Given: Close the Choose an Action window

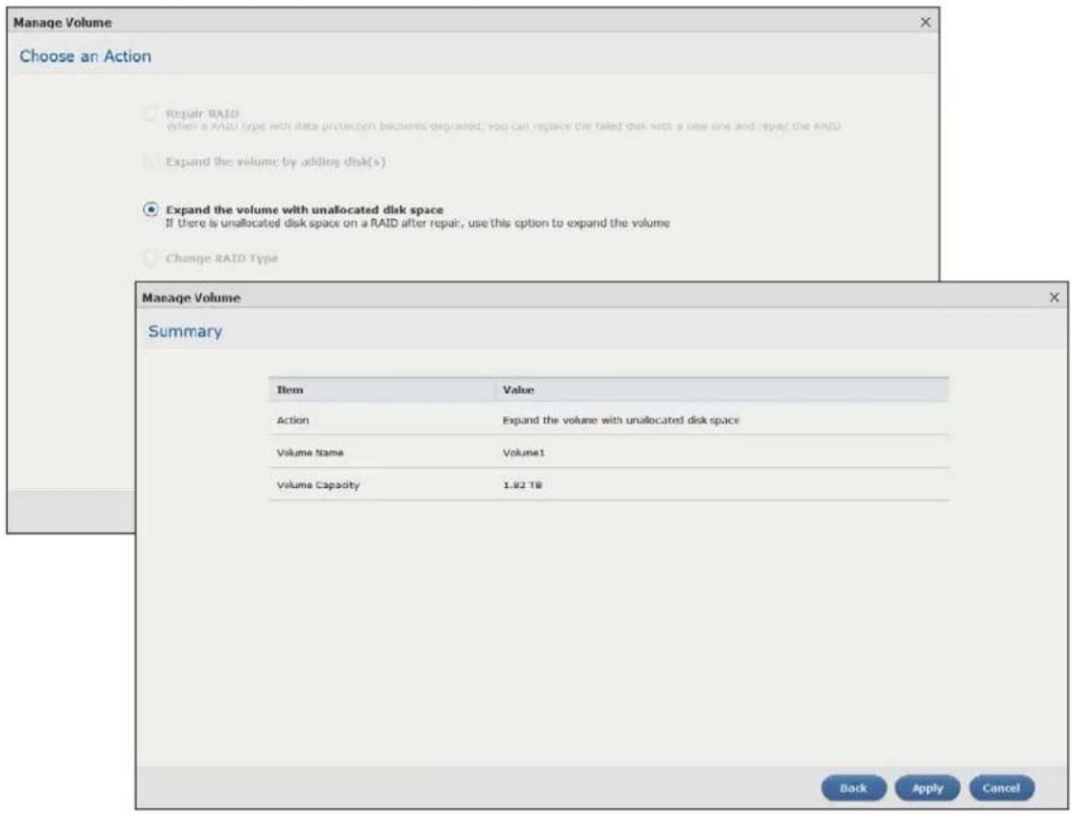Looking at the screenshot, I should [x=925, y=23].
